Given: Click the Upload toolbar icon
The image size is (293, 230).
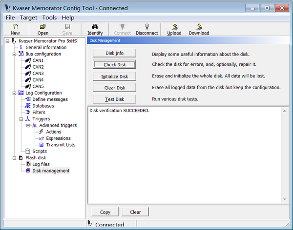Looking at the screenshot, I should point(174,27).
